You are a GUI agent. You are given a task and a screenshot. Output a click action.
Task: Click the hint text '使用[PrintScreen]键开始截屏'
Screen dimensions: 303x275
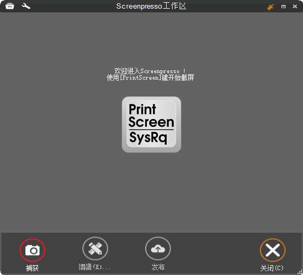click(150, 77)
